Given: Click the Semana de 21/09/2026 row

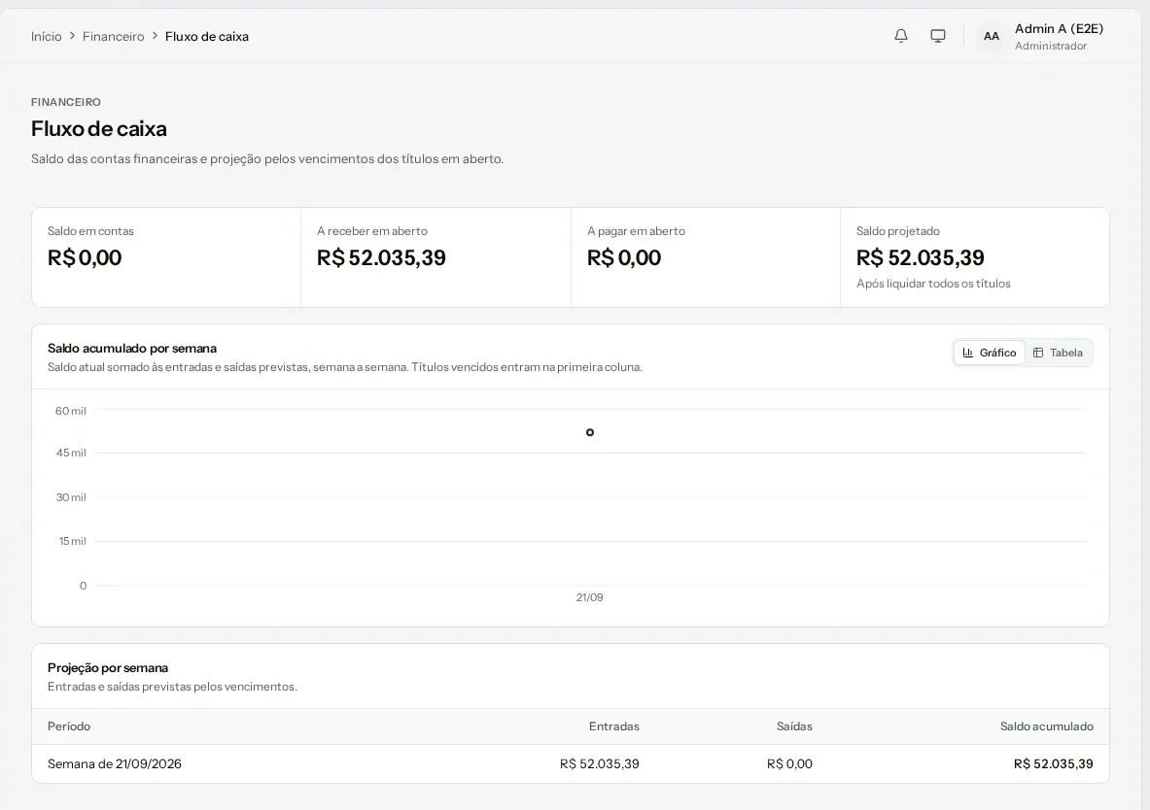Looking at the screenshot, I should [570, 763].
